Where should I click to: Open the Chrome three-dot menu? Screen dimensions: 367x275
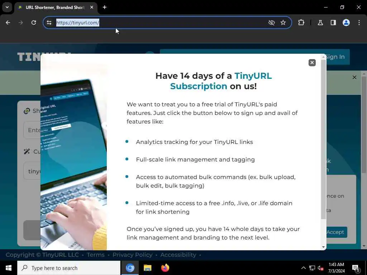[x=359, y=23]
